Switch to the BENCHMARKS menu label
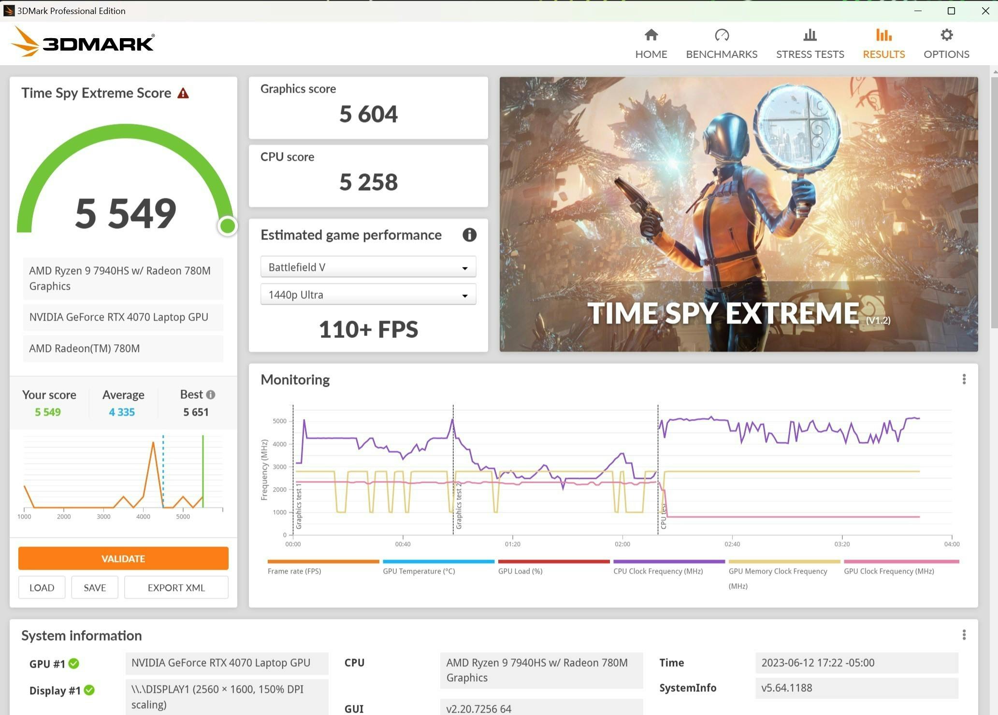 pyautogui.click(x=722, y=54)
